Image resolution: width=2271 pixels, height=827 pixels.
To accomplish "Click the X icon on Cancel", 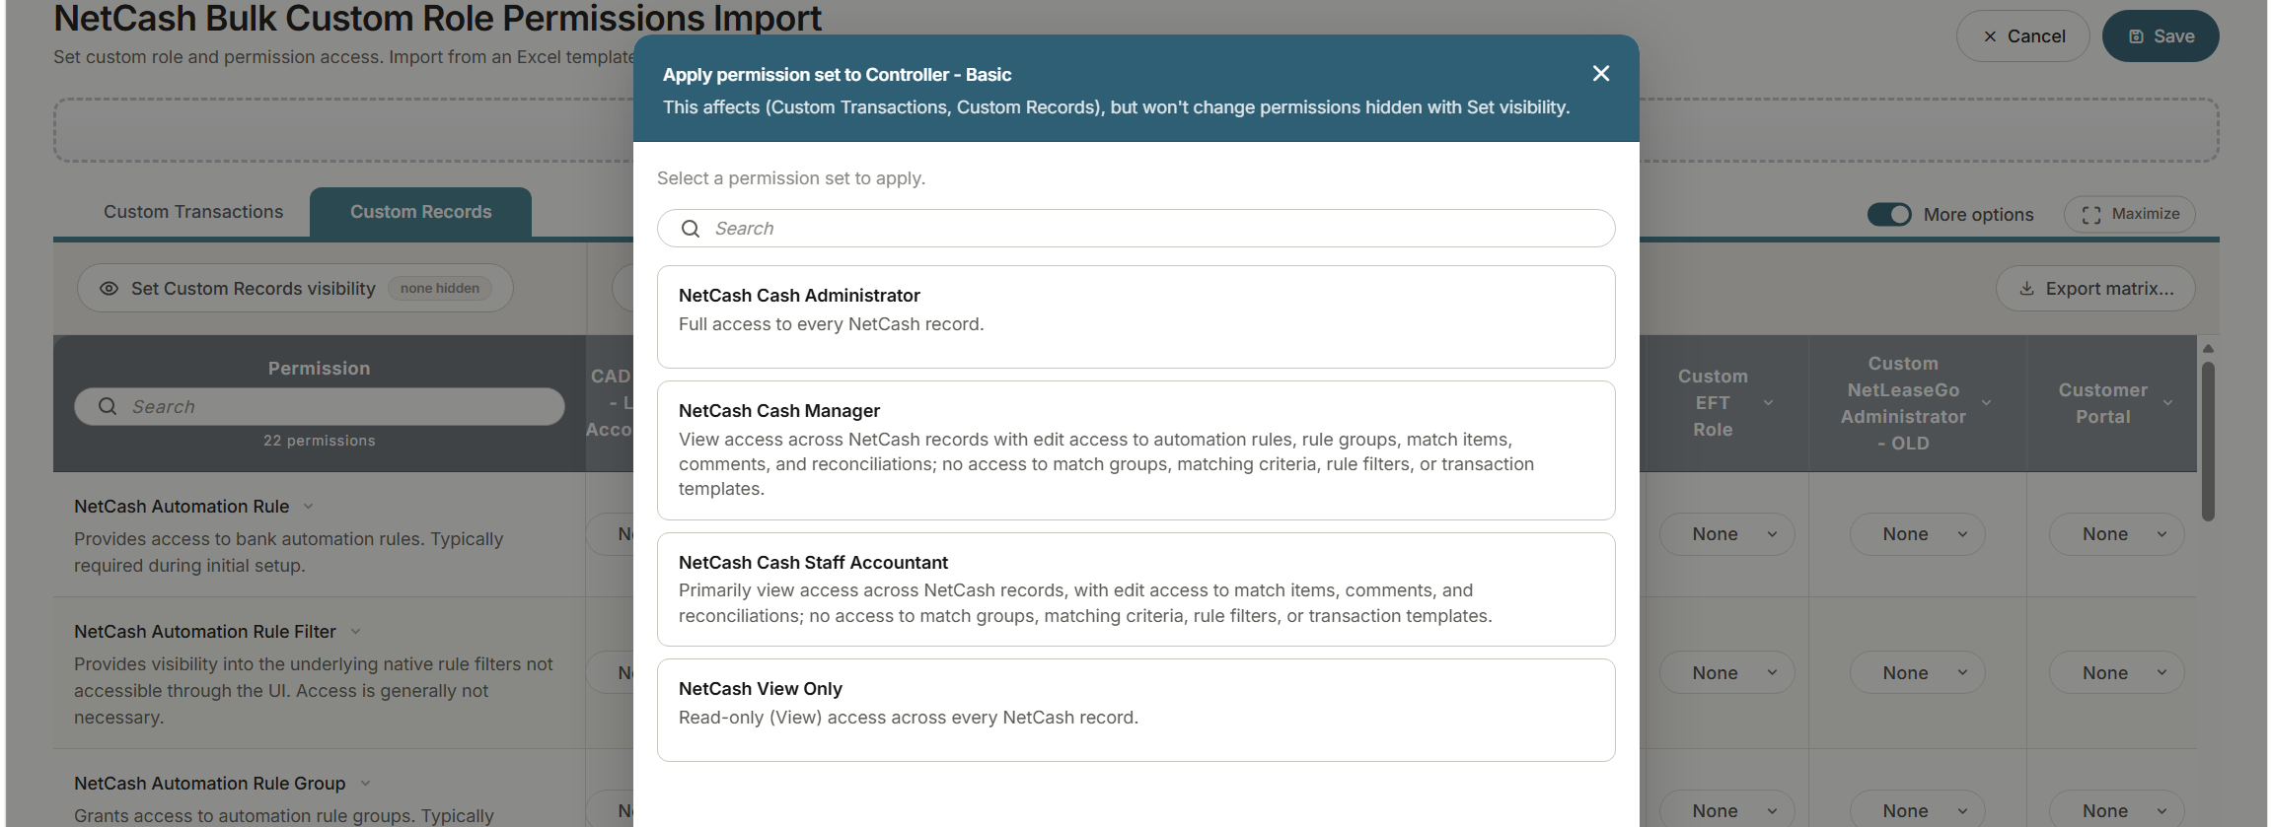I will [x=1990, y=36].
